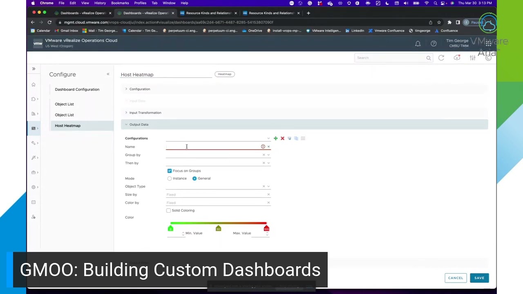Image resolution: width=523 pixels, height=294 pixels.
Task: Click the Home icon in left sidebar
Action: (x=34, y=85)
